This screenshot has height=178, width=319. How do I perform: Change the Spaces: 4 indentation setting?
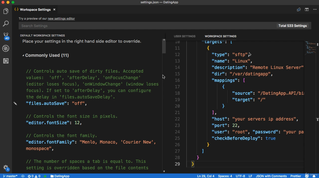click(225, 176)
